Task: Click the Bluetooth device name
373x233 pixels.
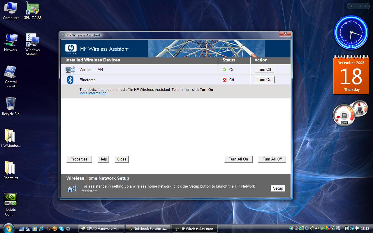Action: (87, 80)
